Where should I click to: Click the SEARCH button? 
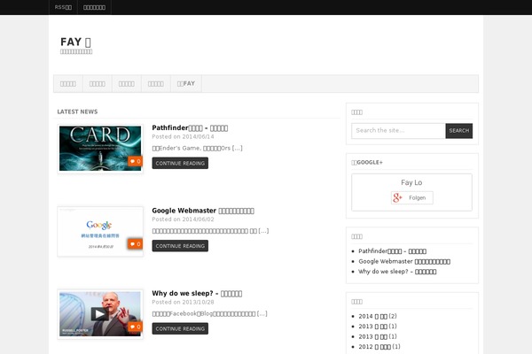click(x=458, y=131)
